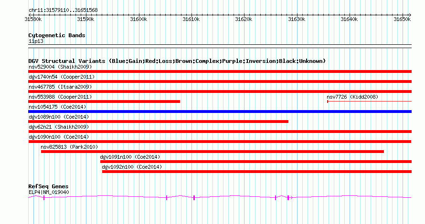This screenshot has height=224, width=425.
Task: Click nsv825813 (Park2010) variant label
Action: click(x=69, y=147)
